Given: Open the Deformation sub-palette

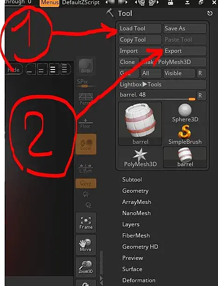Looking at the screenshot, I should point(139,280).
